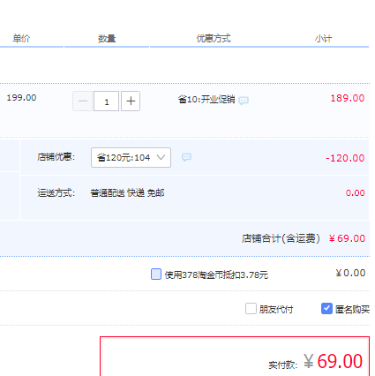This screenshot has width=375, height=376.
Task: Uncheck the 匿名购买 checkbox
Action: [x=326, y=309]
